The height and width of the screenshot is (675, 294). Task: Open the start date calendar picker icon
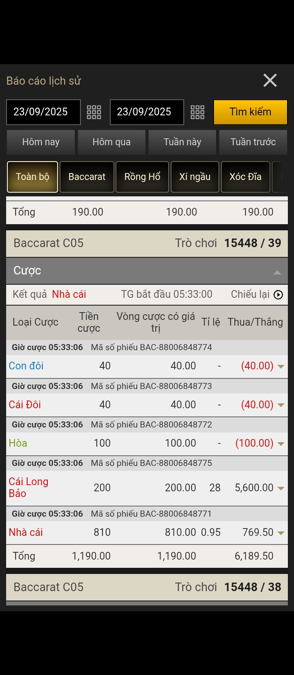pyautogui.click(x=94, y=112)
